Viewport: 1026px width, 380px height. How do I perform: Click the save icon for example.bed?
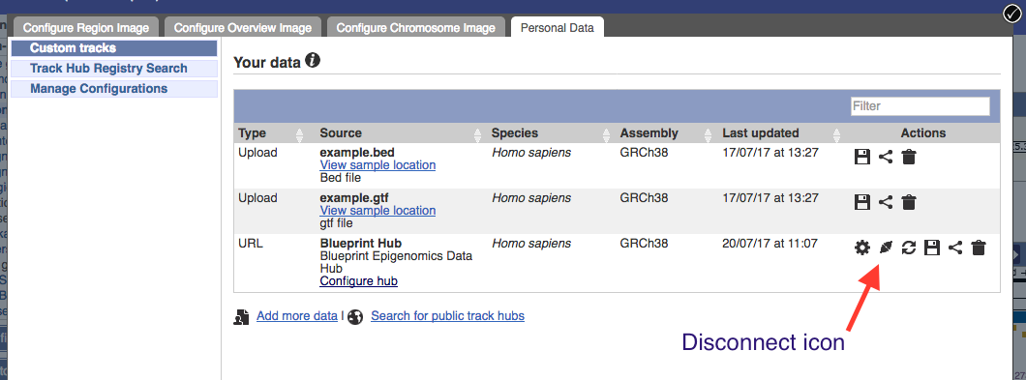coord(862,157)
